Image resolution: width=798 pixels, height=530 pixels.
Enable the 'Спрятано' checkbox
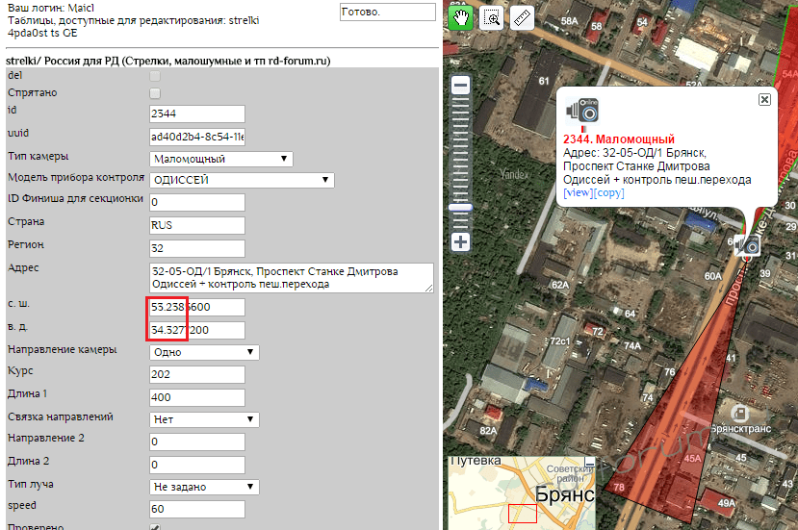coord(154,92)
